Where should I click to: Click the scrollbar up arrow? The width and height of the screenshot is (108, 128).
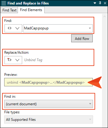[x=104, y=16]
